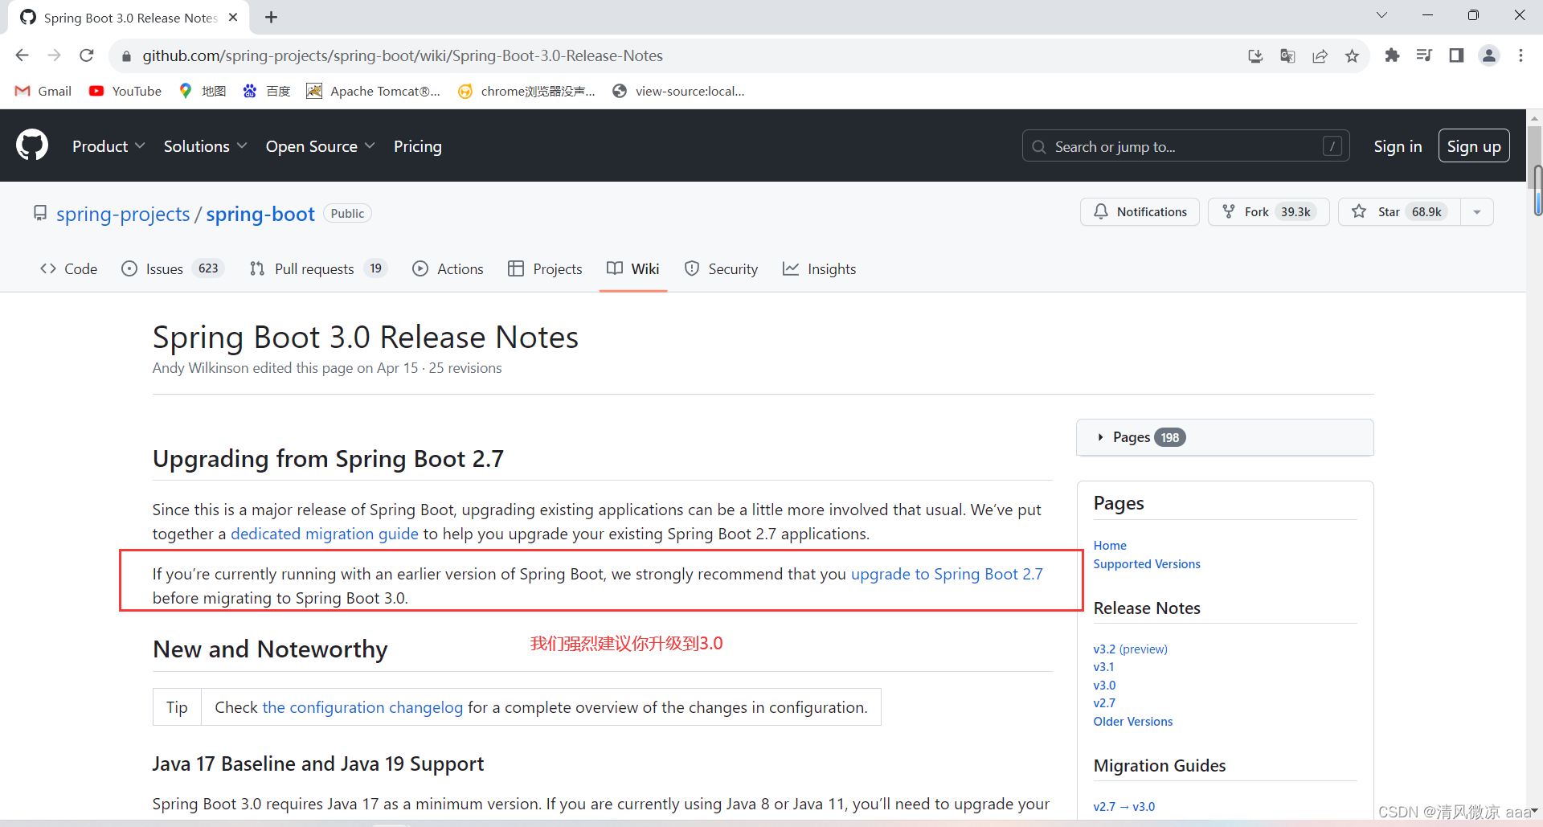This screenshot has height=827, width=1543.
Task: Open tab search chevron in title bar
Action: point(1381,15)
